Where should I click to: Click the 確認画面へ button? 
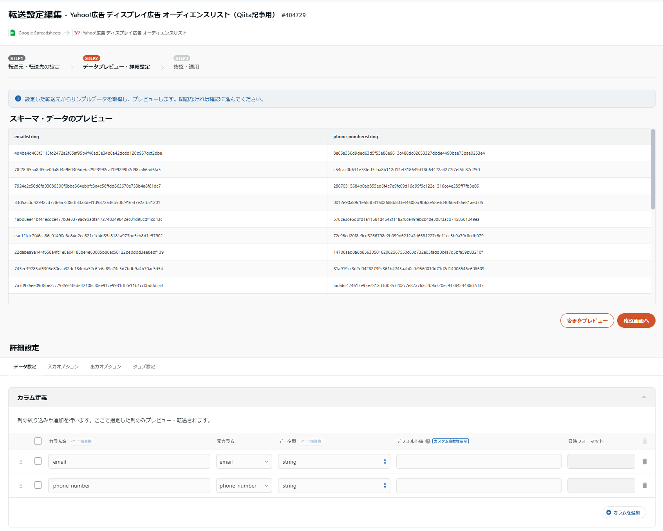click(636, 320)
